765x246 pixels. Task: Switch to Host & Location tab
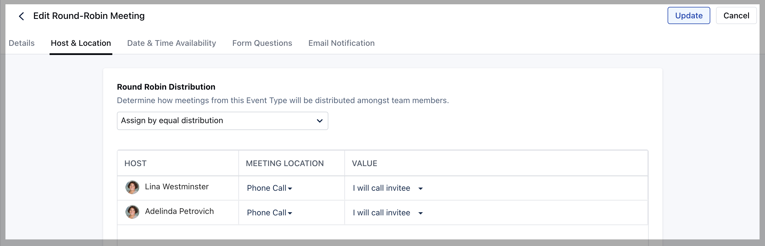(x=81, y=43)
